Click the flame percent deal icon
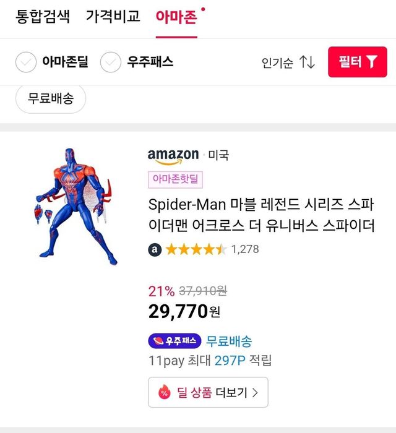This screenshot has width=396, height=433. (165, 392)
